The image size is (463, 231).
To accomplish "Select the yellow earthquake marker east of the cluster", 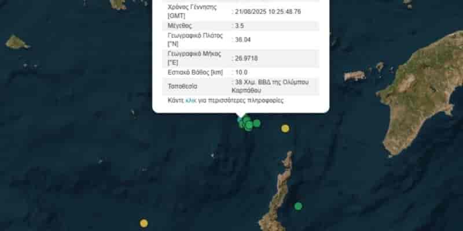I will [285, 128].
